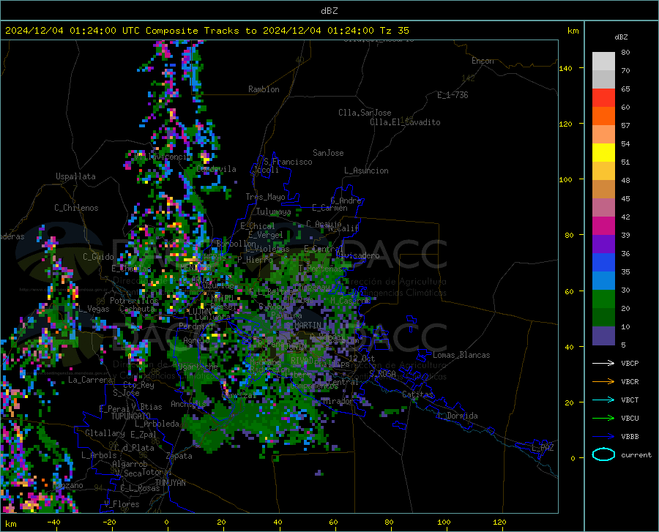The image size is (659, 532).
Task: Click the 'Encon' map label
Action: tap(483, 61)
